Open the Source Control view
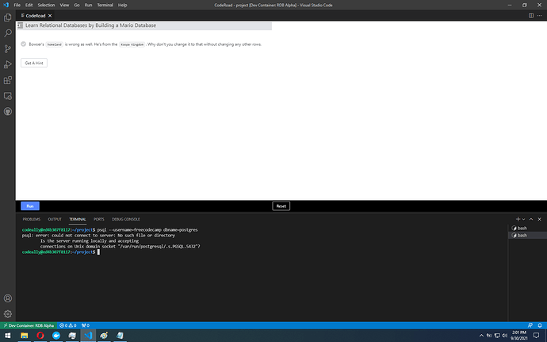 click(x=8, y=49)
